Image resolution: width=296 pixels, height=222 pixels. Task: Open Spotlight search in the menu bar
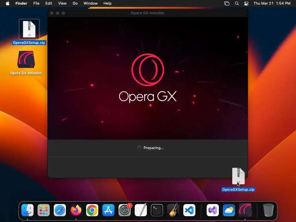[236, 3]
